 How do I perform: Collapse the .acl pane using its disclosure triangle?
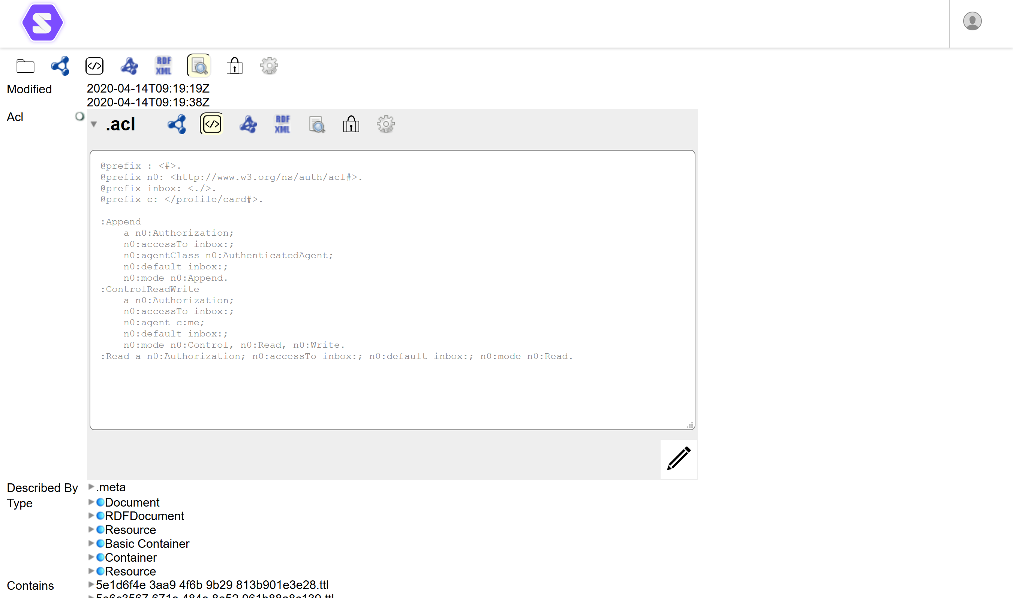(x=93, y=124)
